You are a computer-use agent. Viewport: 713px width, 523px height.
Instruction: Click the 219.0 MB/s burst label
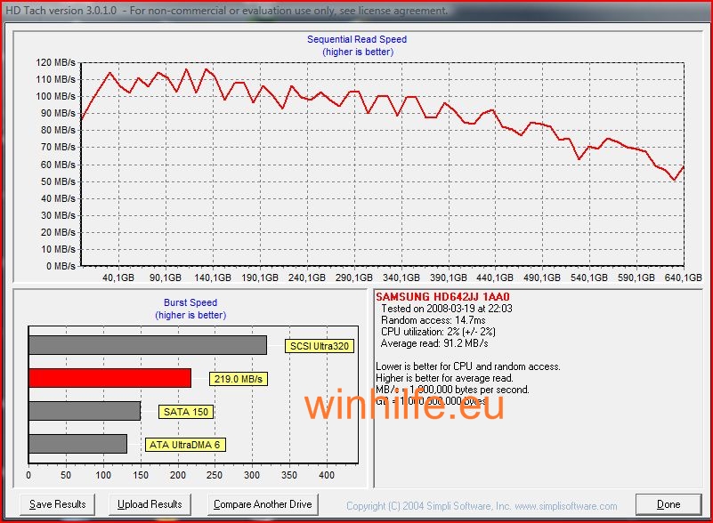pyautogui.click(x=239, y=379)
